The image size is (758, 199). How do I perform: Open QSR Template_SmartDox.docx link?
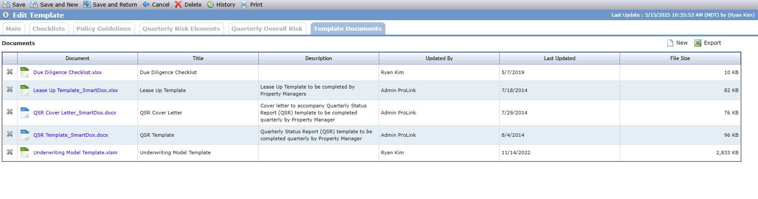click(71, 135)
